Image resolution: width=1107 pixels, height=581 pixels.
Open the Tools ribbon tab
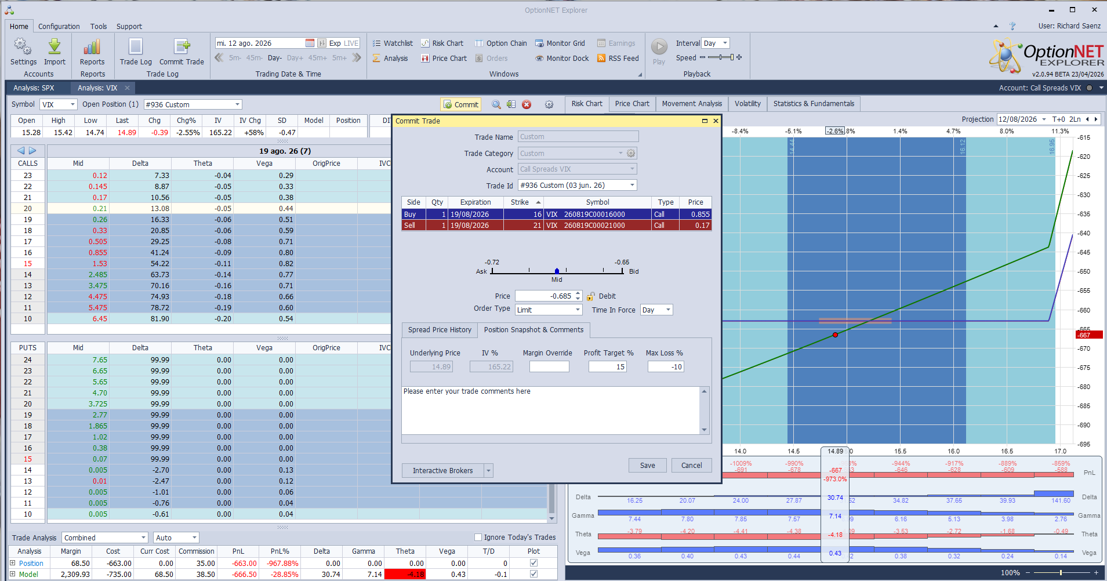tap(99, 26)
